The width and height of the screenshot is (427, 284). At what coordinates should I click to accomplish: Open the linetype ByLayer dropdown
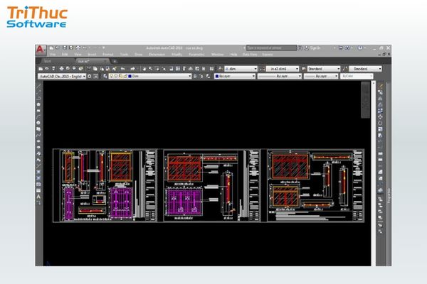pos(280,77)
